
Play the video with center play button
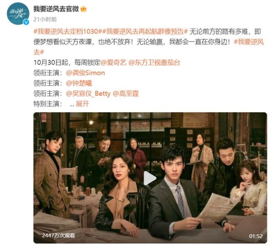point(150,178)
